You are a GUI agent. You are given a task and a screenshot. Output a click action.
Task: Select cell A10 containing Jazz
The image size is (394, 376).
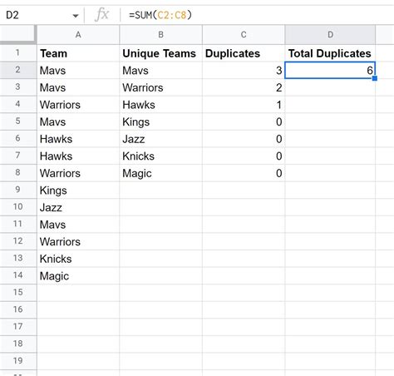pos(78,207)
